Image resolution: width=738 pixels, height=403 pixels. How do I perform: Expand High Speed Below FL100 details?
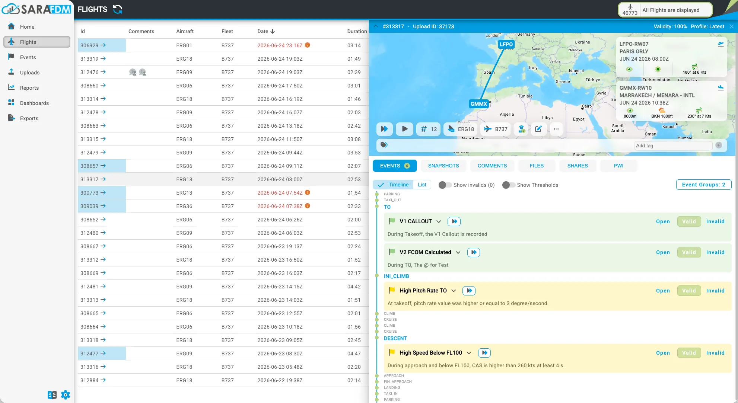coord(469,353)
